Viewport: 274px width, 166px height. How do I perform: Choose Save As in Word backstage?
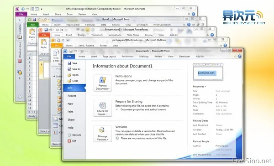click(x=74, y=69)
